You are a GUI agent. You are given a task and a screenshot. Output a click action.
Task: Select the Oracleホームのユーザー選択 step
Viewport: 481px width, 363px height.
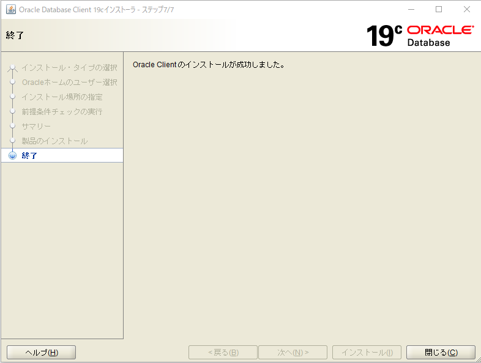(x=69, y=82)
